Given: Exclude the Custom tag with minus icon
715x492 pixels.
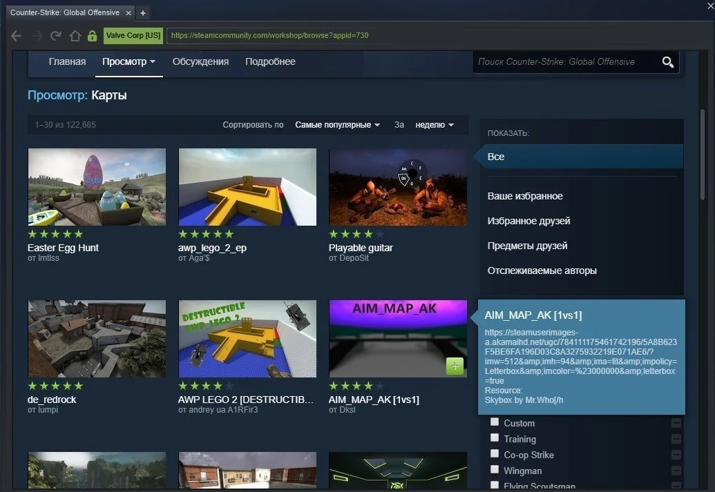Looking at the screenshot, I should click(676, 423).
